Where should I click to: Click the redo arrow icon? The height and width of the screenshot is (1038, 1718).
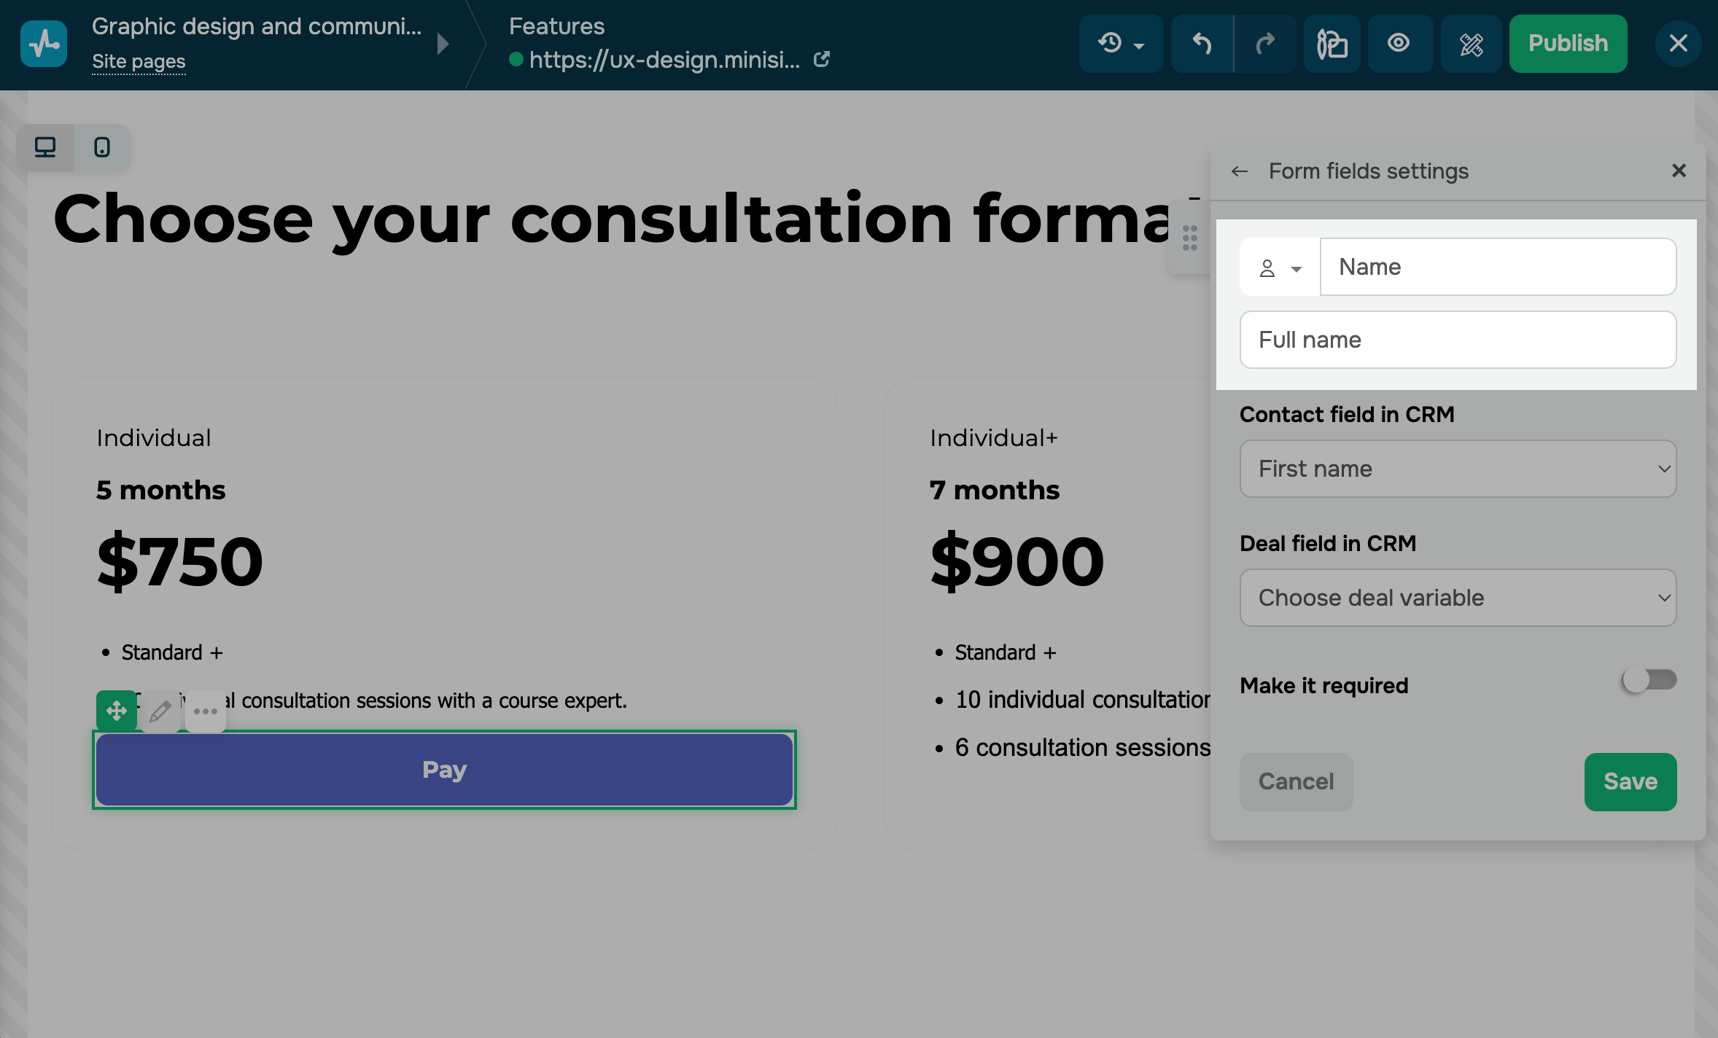[1265, 44]
